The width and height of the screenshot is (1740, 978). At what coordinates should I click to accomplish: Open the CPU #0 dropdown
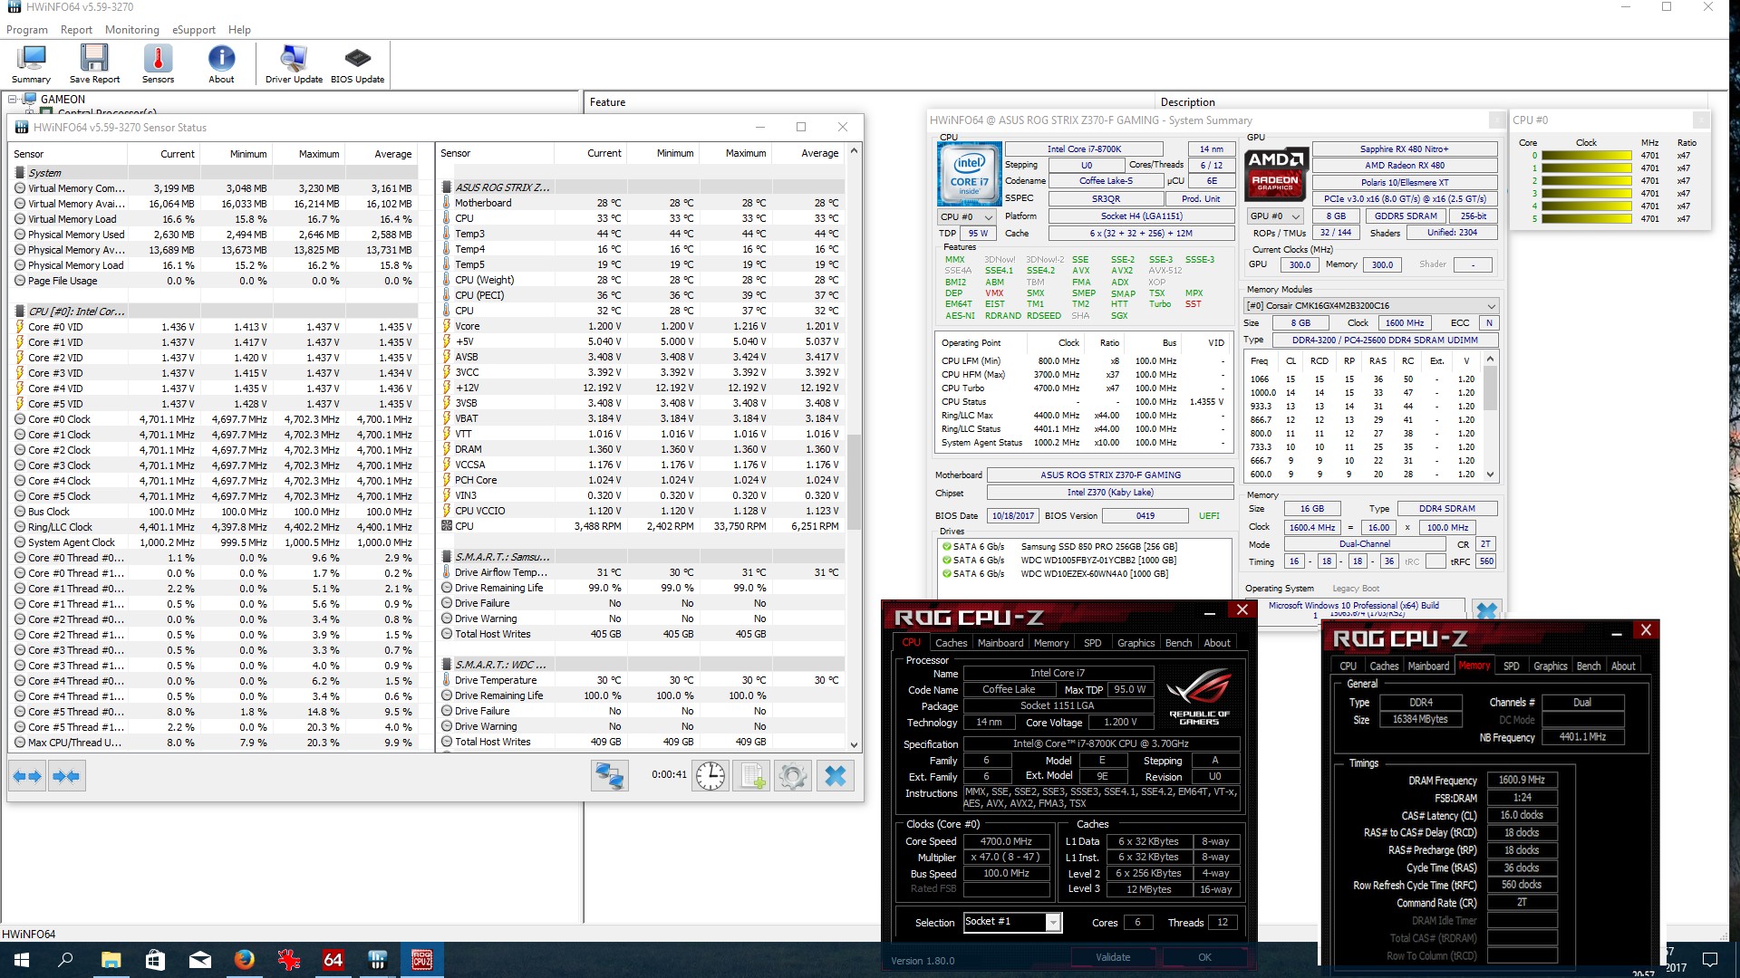pyautogui.click(x=967, y=216)
